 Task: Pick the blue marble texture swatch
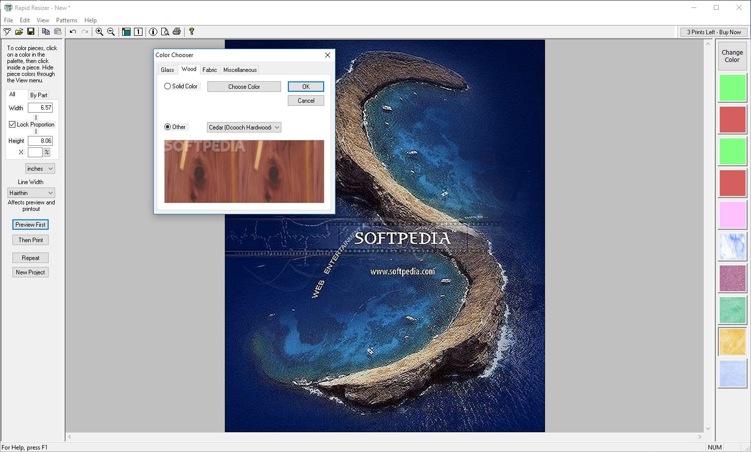[x=732, y=247]
